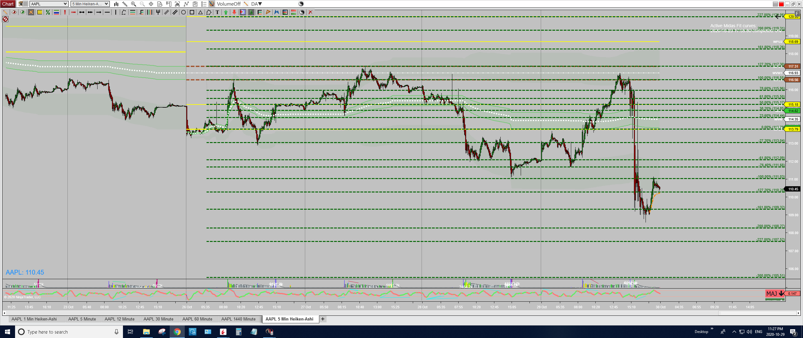Screen dimensions: 803x338
Task: Select the polygon drawing tool
Action: [x=209, y=12]
